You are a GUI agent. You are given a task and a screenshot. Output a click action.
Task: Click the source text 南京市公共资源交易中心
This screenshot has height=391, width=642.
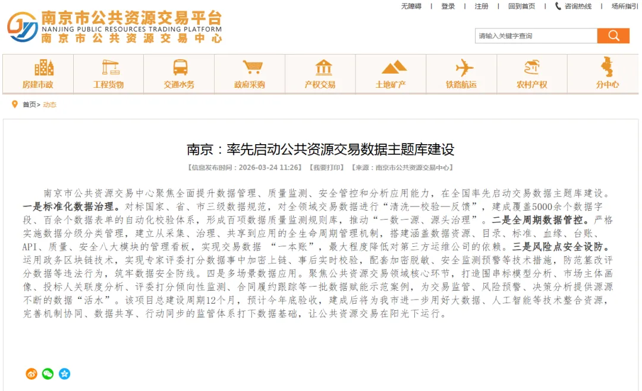(413, 167)
